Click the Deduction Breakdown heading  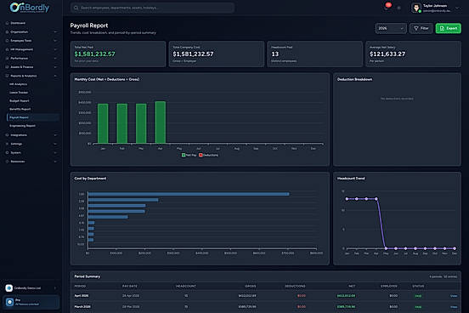(x=354, y=79)
